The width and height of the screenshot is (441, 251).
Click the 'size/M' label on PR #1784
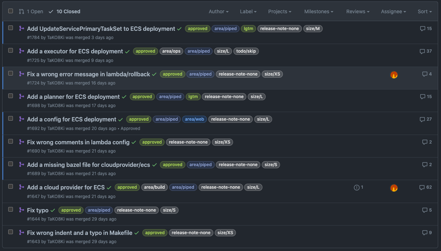pos(313,29)
